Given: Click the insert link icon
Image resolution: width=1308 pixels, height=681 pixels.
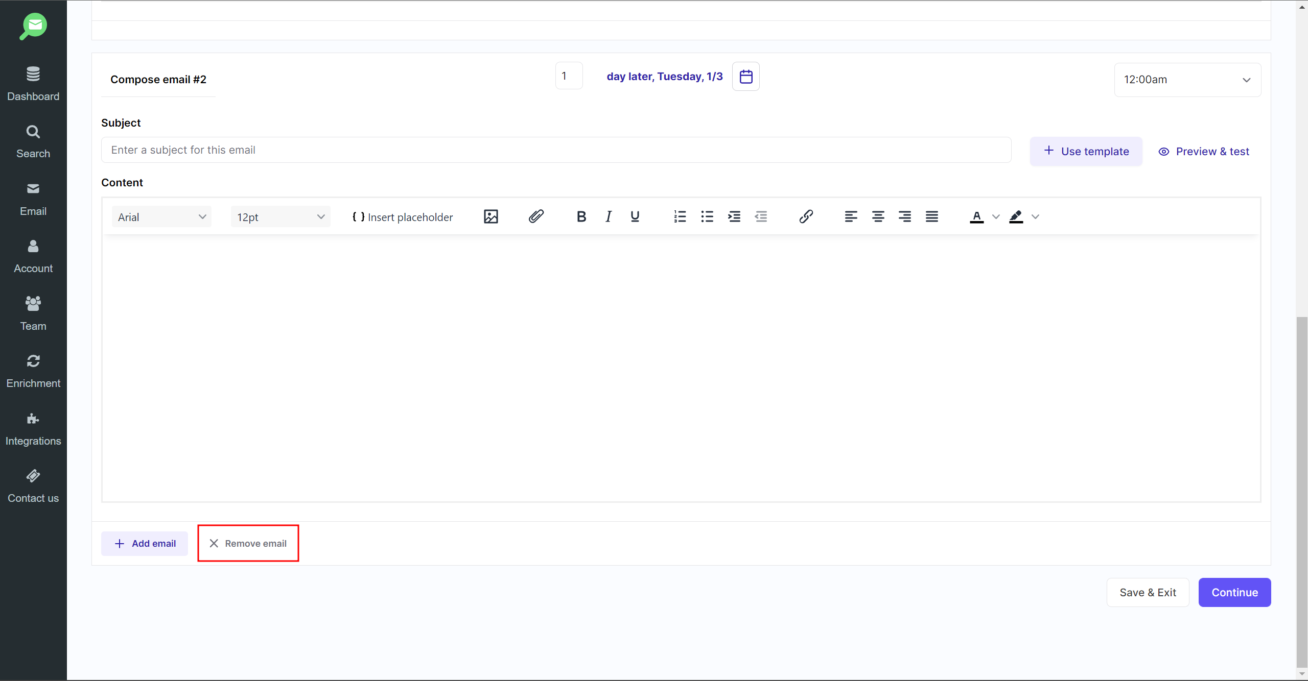Looking at the screenshot, I should tap(806, 216).
